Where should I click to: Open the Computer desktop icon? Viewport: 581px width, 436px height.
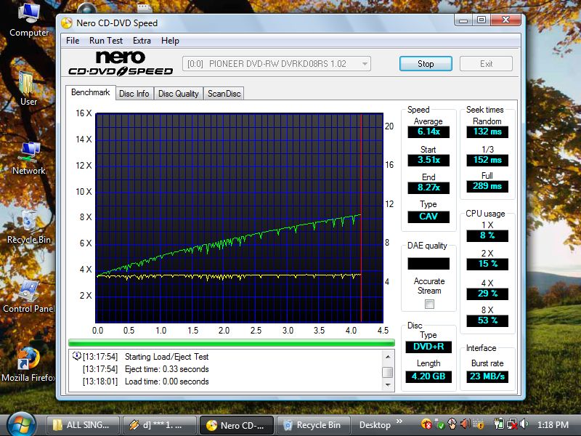pos(29,19)
